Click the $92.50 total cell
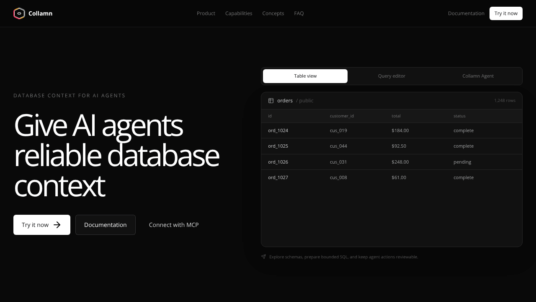This screenshot has width=536, height=302. point(399,146)
